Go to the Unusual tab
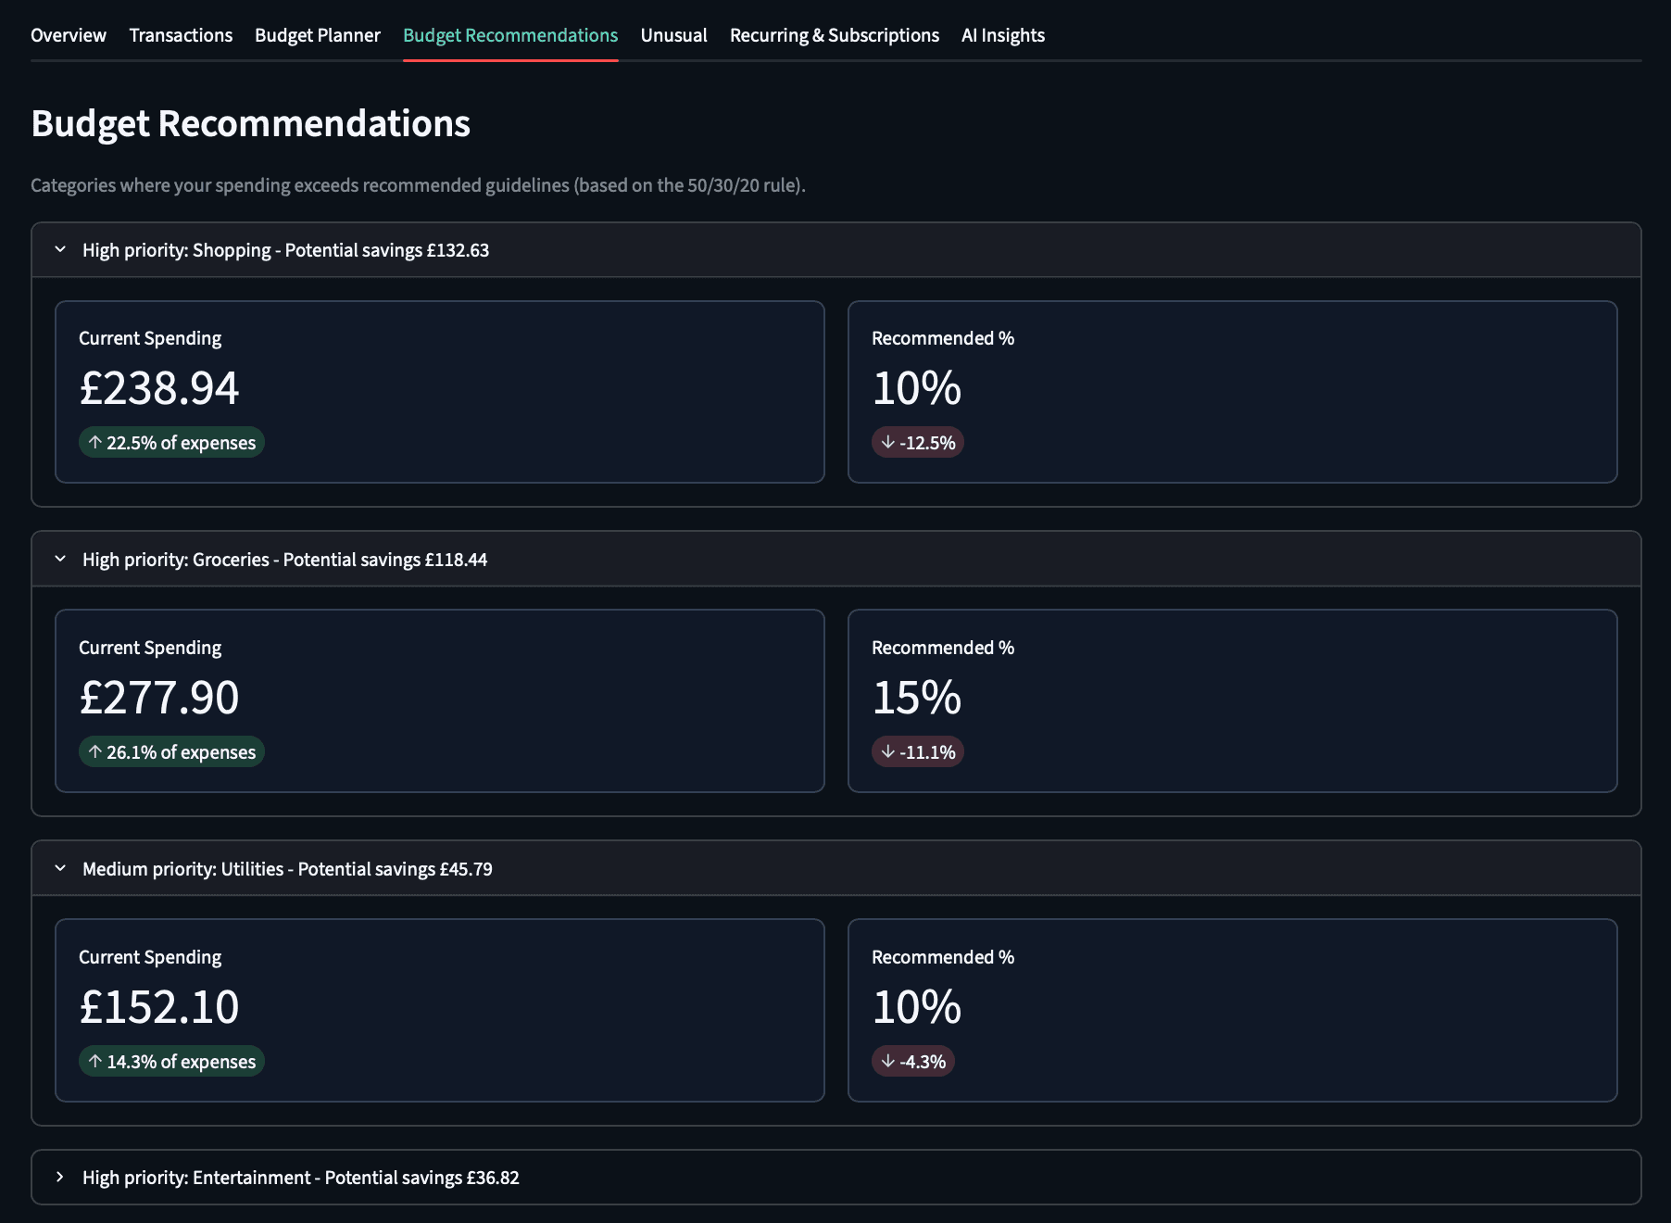 point(673,35)
